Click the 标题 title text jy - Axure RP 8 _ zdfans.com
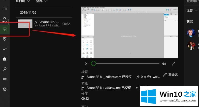 click(121, 77)
